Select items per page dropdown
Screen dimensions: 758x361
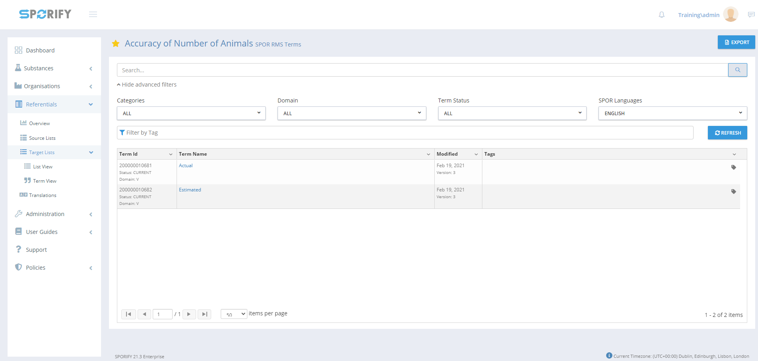click(x=234, y=314)
